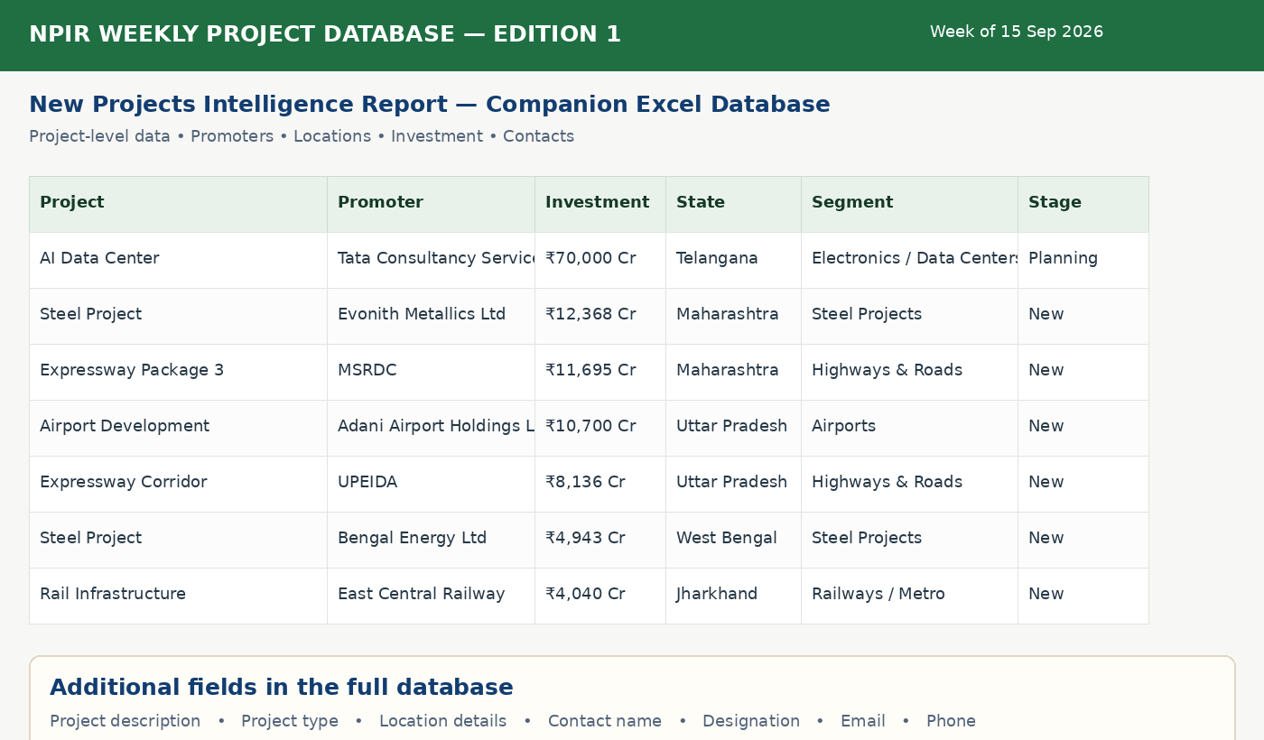Click the Adani Airport Holdings promoter cell
The width and height of the screenshot is (1264, 740).
(431, 428)
